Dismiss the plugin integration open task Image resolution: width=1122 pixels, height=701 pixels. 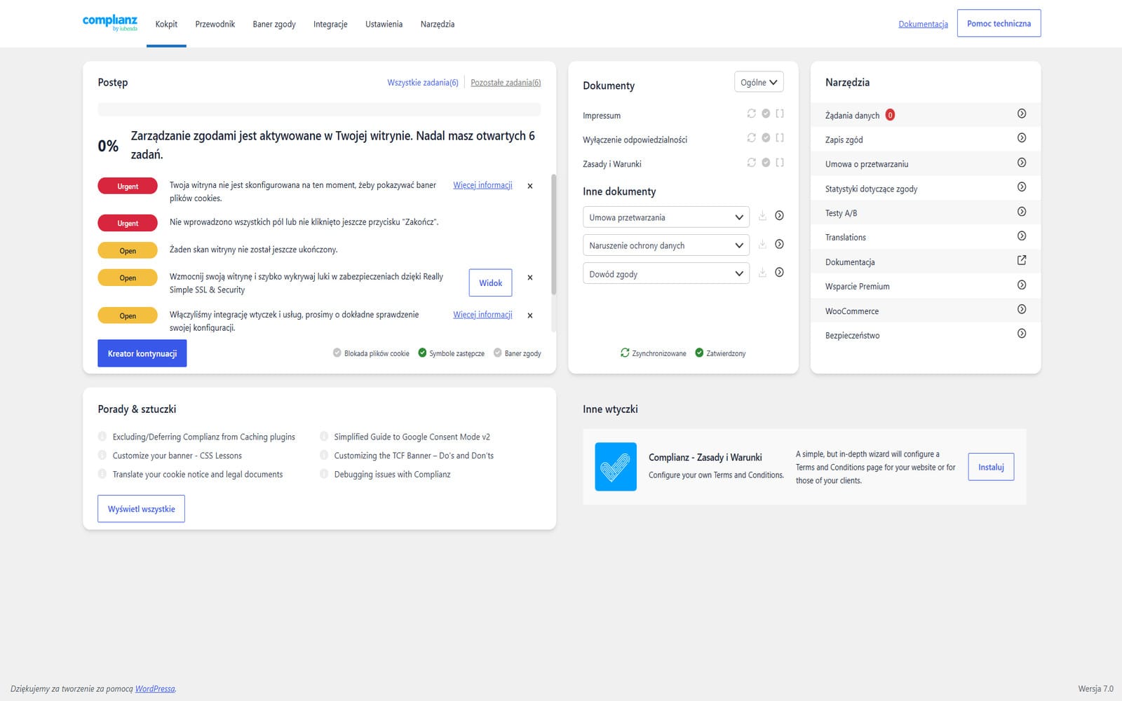click(530, 316)
